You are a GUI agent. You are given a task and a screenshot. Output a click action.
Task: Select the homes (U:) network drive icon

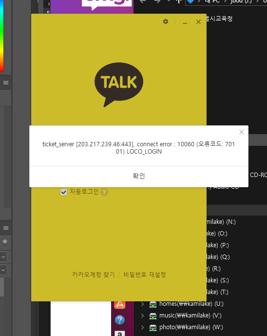click(x=153, y=304)
